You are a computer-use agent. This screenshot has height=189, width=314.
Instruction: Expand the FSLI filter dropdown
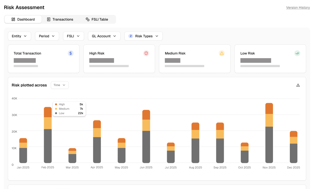[73, 36]
